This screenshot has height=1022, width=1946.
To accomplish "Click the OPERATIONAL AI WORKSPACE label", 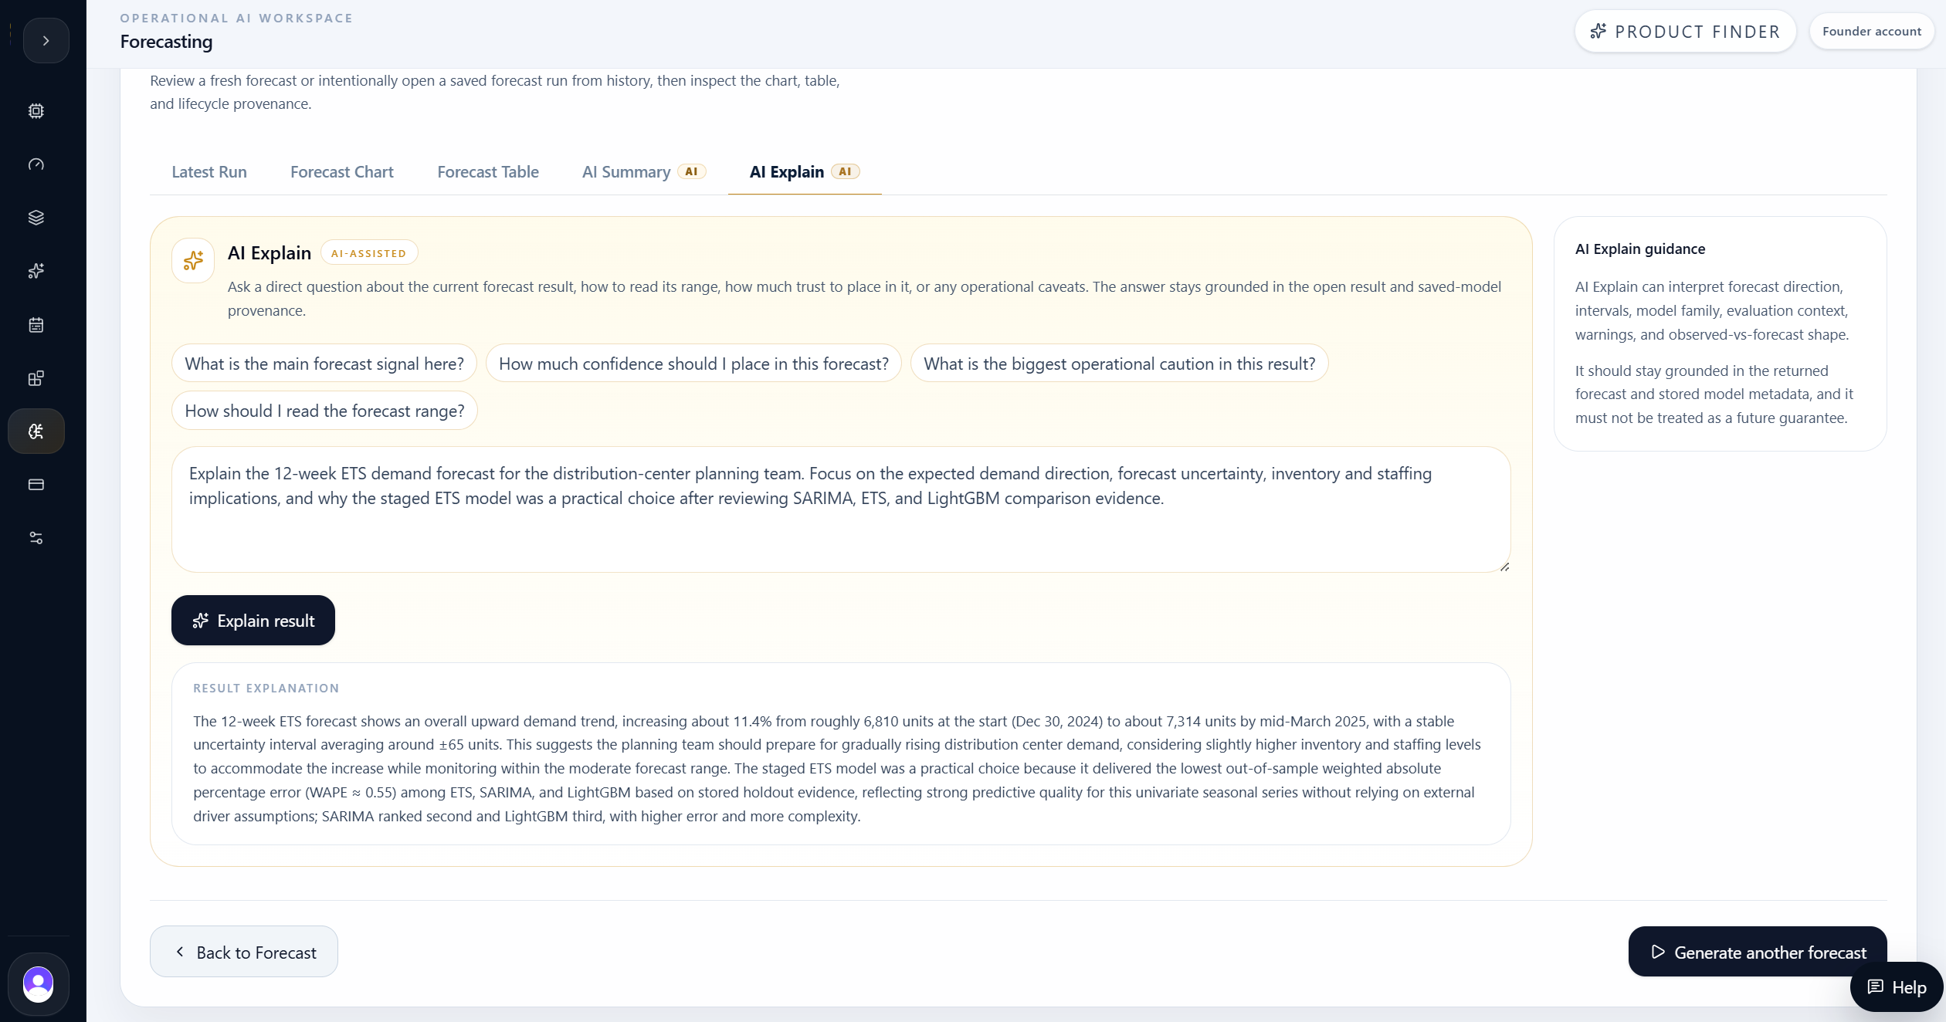I will 236,18.
